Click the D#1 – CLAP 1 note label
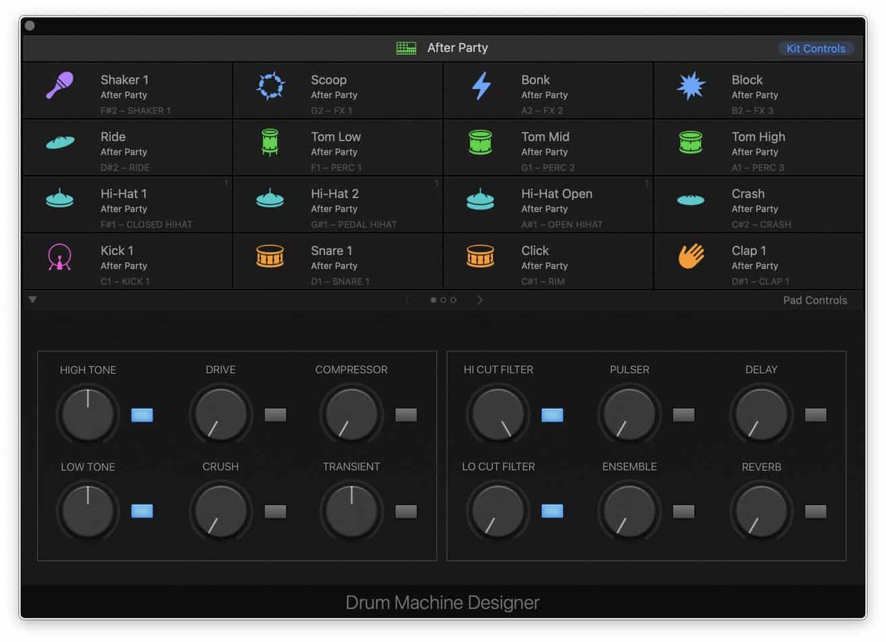The width and height of the screenshot is (886, 642). [x=760, y=282]
